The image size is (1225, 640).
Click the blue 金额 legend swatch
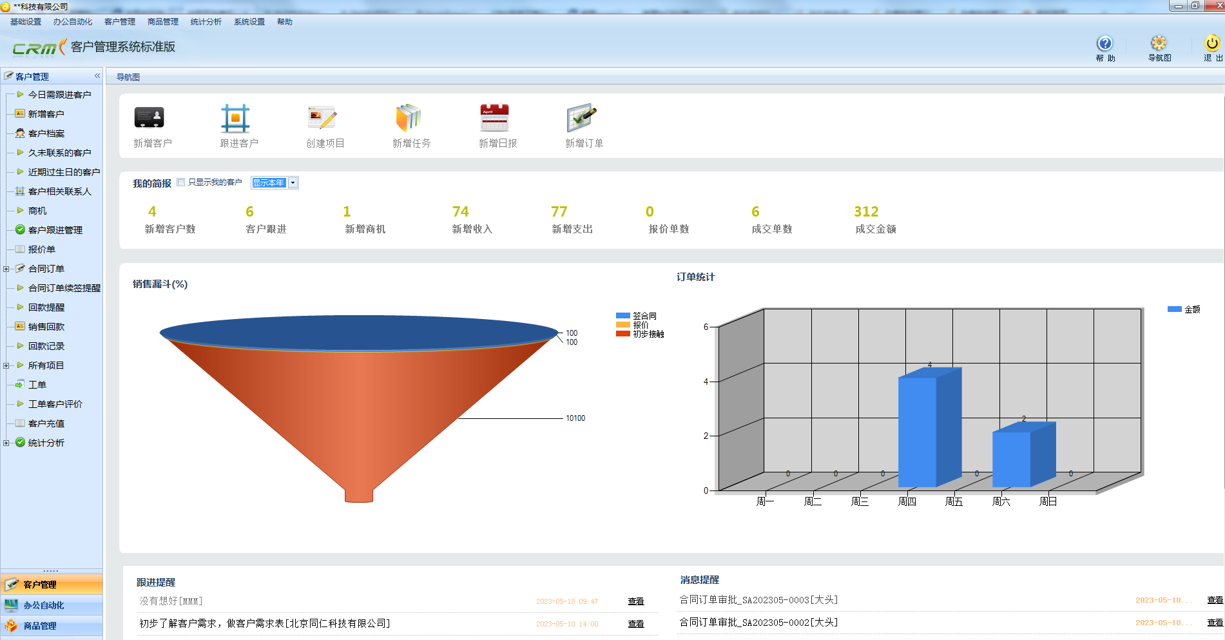coord(1174,309)
